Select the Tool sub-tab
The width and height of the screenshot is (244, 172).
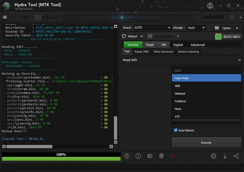click(127, 51)
